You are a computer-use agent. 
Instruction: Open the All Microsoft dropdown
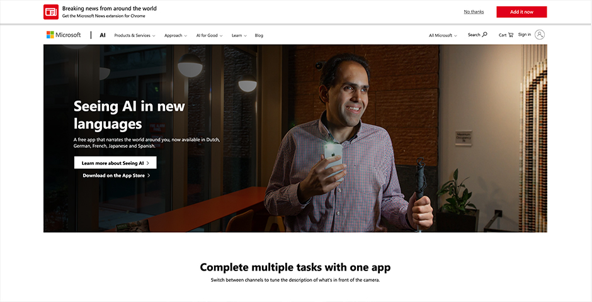pos(443,35)
